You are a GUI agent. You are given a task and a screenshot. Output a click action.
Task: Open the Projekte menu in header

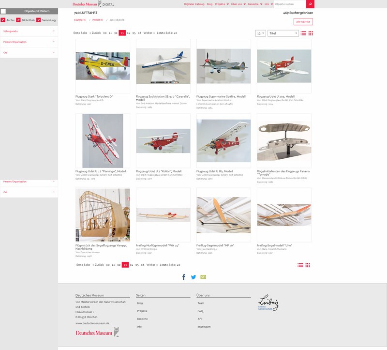[x=222, y=4]
